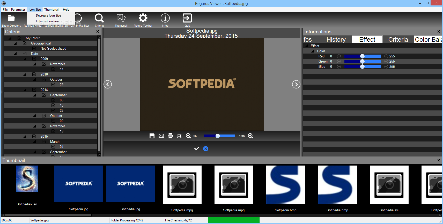Switch to the History tab
The image size is (443, 224).
pos(336,40)
